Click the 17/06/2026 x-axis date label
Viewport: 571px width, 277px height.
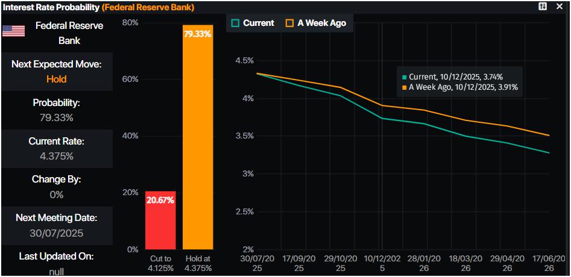(549, 263)
